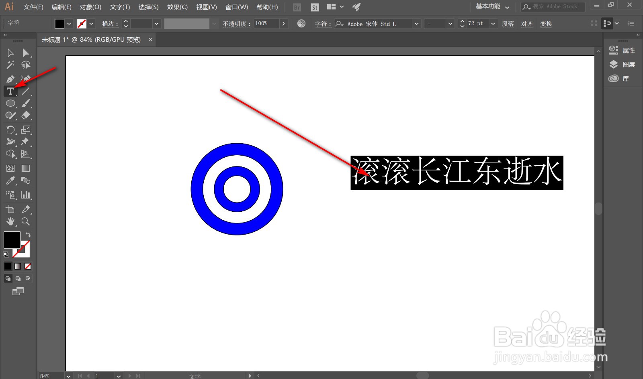
Task: Select the Gradient tool
Action: point(26,168)
